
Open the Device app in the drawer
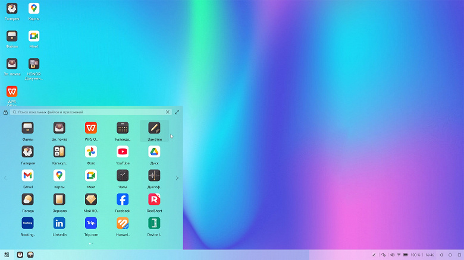[x=154, y=223]
